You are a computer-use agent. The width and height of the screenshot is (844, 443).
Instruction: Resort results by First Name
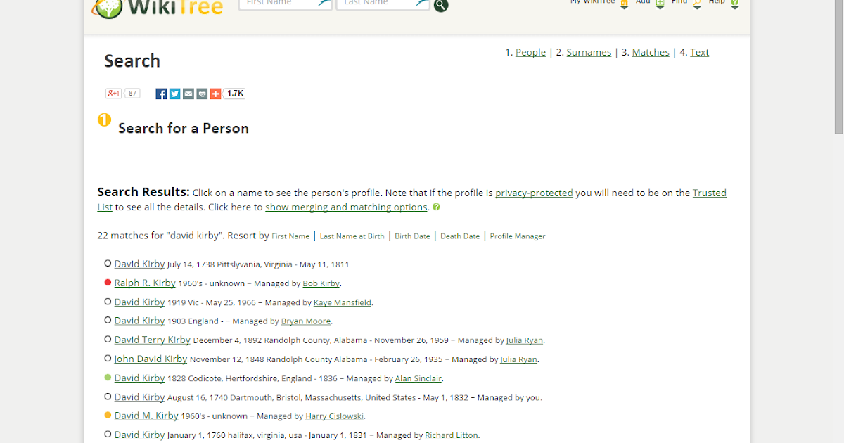(x=290, y=236)
